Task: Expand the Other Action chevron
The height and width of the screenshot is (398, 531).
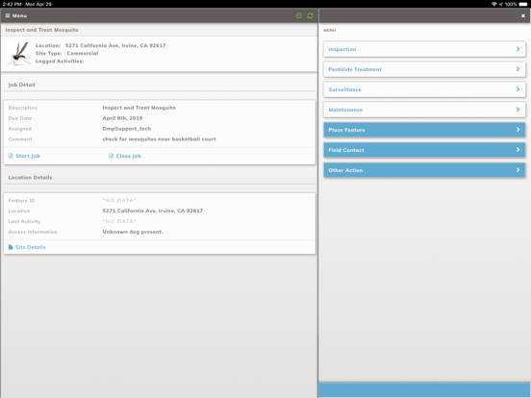Action: click(518, 170)
